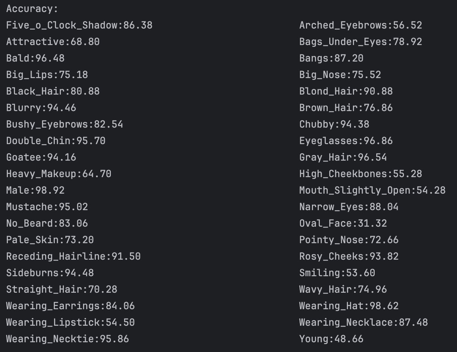Click the Five_o_Clock_Shadow accuracy line
The height and width of the screenshot is (352, 457).
click(x=79, y=26)
